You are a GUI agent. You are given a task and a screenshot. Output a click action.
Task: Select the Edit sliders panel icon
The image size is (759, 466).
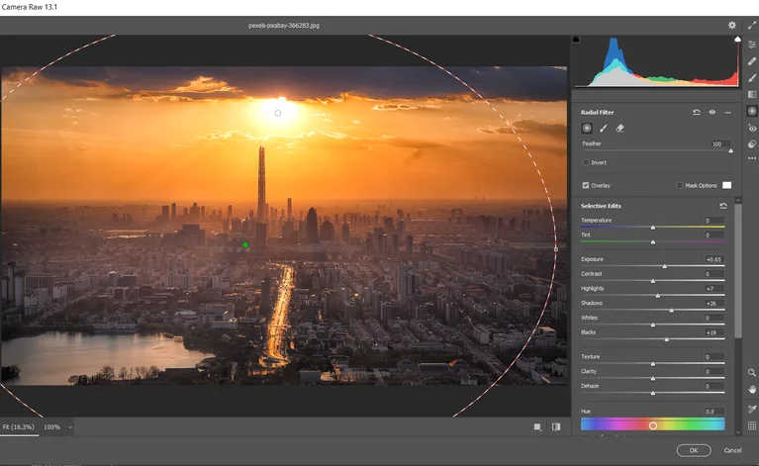click(x=752, y=45)
